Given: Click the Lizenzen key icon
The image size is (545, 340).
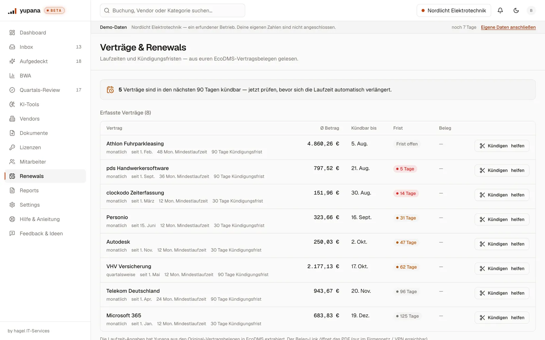Looking at the screenshot, I should [12, 148].
